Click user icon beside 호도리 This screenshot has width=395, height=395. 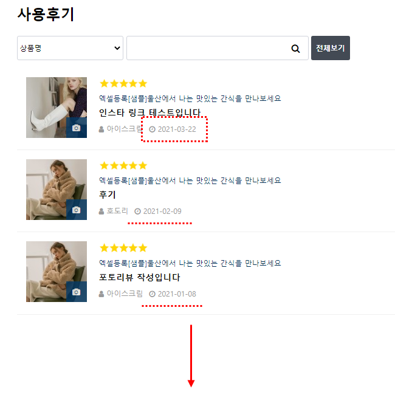point(101,211)
